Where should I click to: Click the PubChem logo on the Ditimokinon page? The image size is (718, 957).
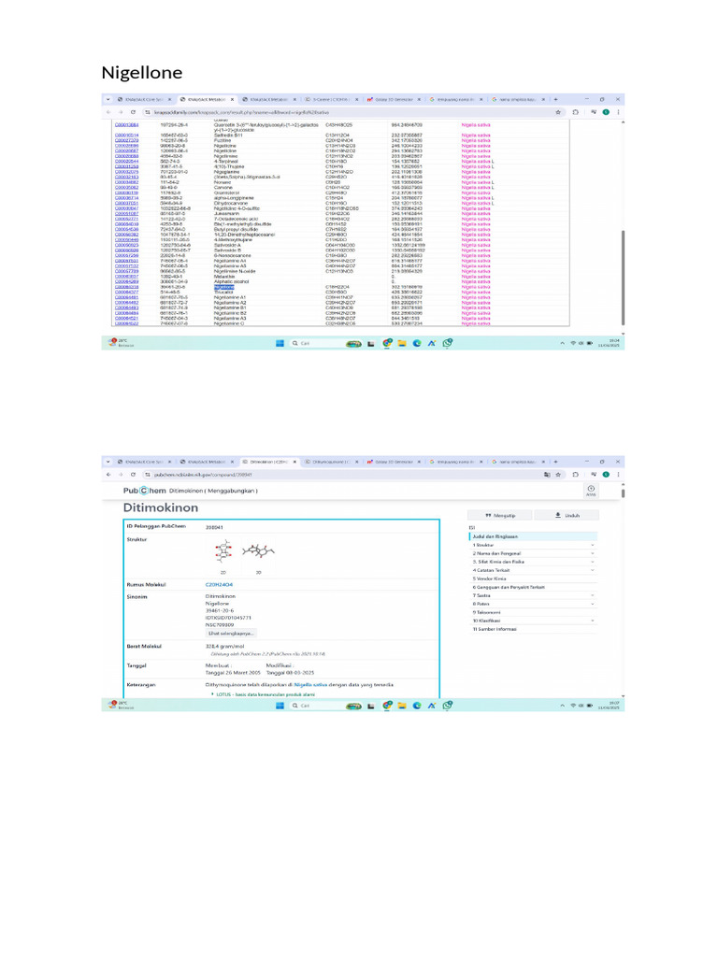(145, 491)
